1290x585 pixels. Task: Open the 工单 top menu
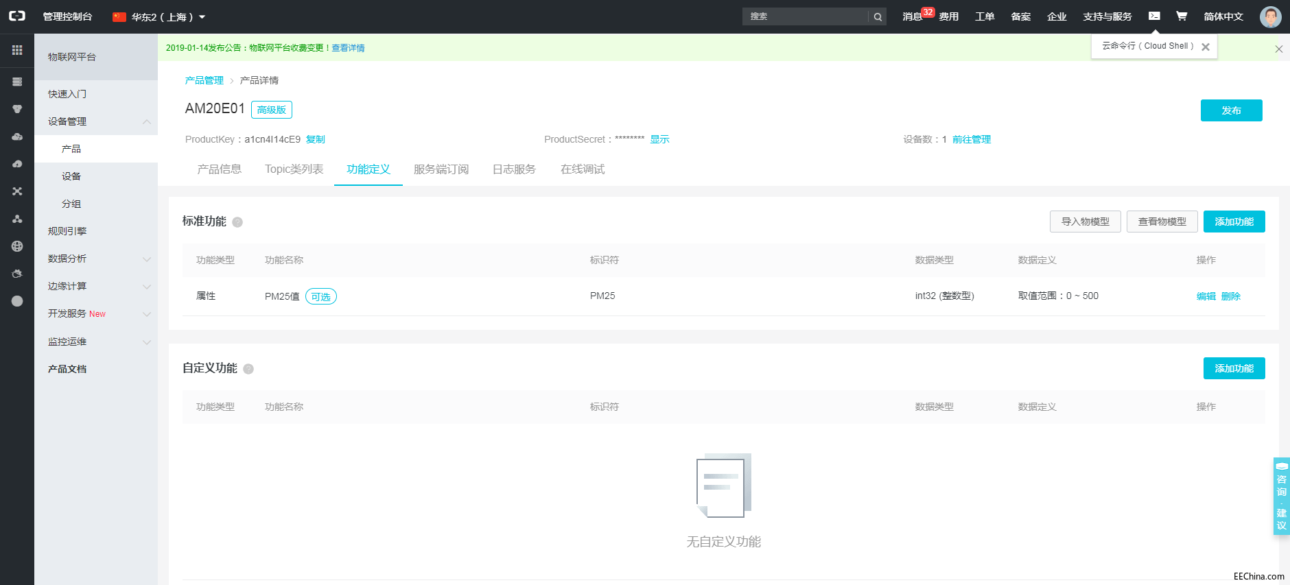tap(985, 16)
